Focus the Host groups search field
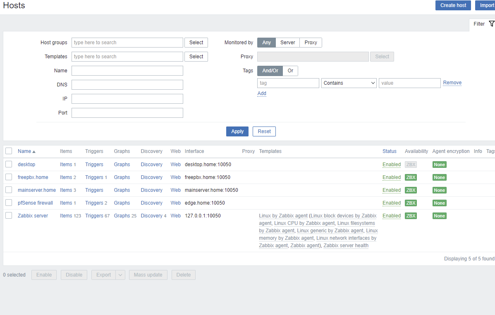The height and width of the screenshot is (315, 495). (x=127, y=43)
